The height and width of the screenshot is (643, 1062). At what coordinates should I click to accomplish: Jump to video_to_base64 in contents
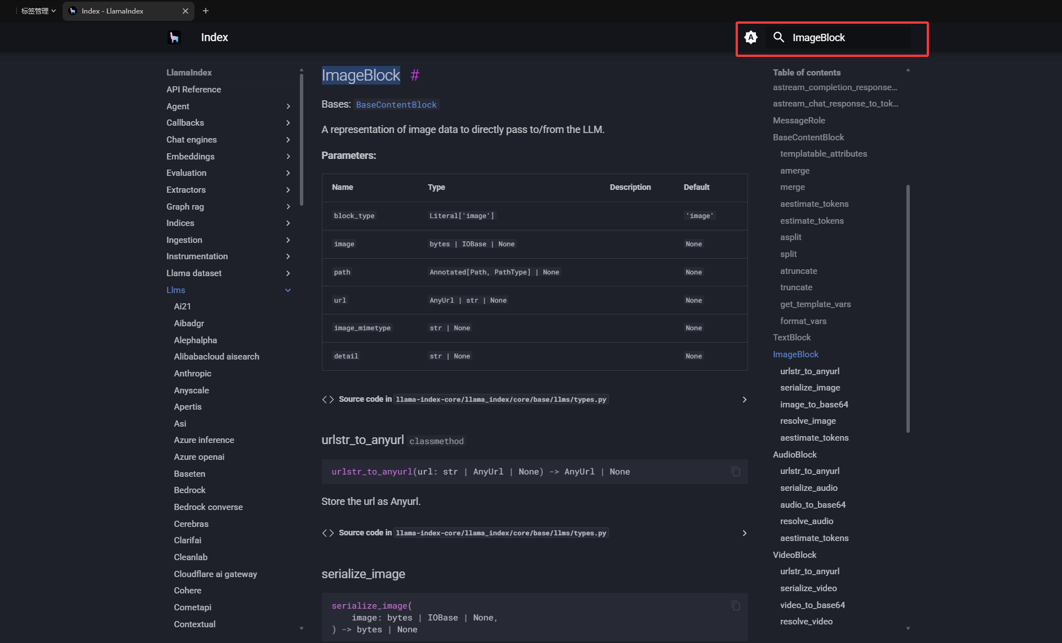(x=812, y=605)
